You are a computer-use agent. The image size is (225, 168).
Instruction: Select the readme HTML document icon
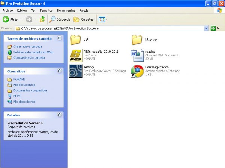click(x=137, y=55)
